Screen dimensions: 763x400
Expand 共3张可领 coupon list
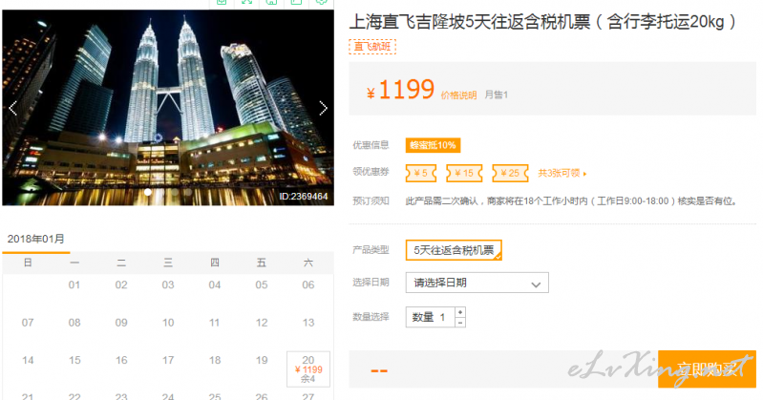562,173
